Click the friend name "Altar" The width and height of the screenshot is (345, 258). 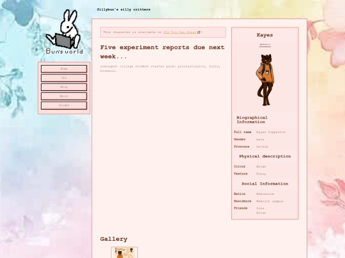pos(261,213)
